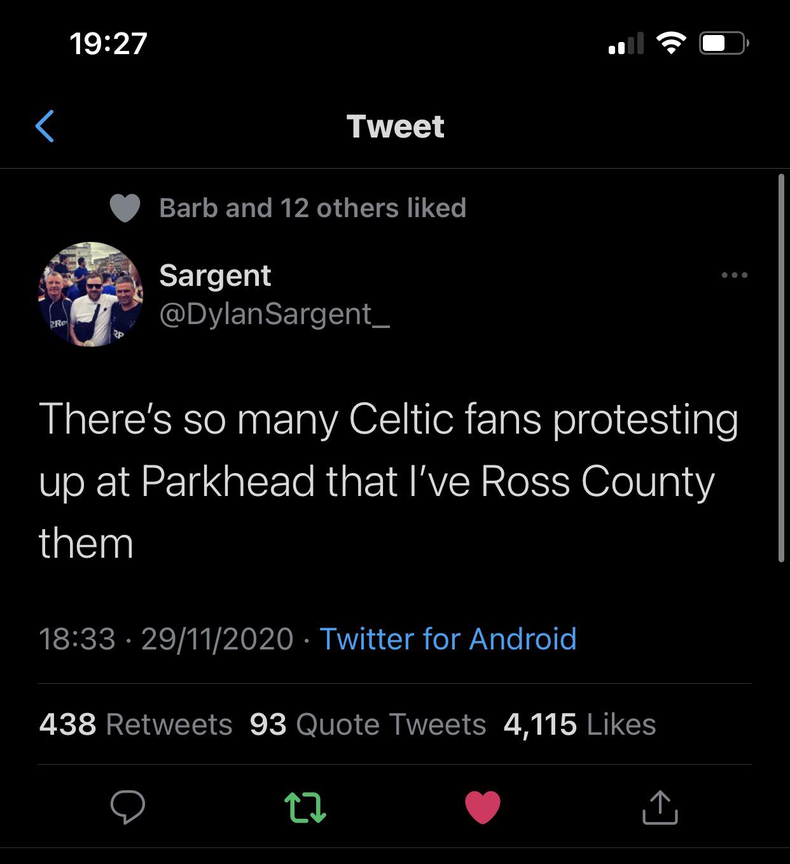View the 93 Quote Tweets list
790x864 pixels.
368,725
